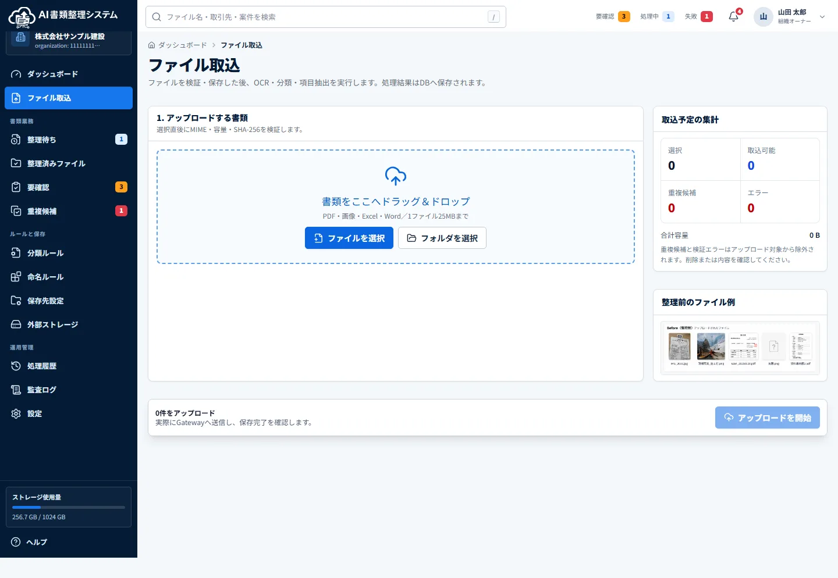Viewport: 838px width, 578px height.
Task: Open 設定 in sidebar
Action: point(69,413)
